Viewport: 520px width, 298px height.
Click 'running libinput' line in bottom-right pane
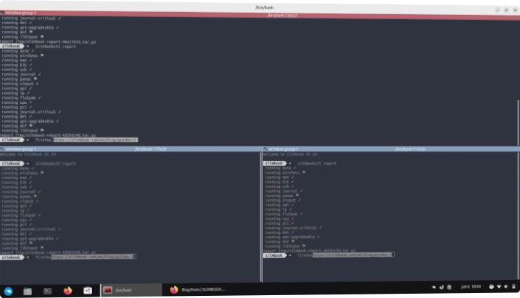(x=286, y=246)
